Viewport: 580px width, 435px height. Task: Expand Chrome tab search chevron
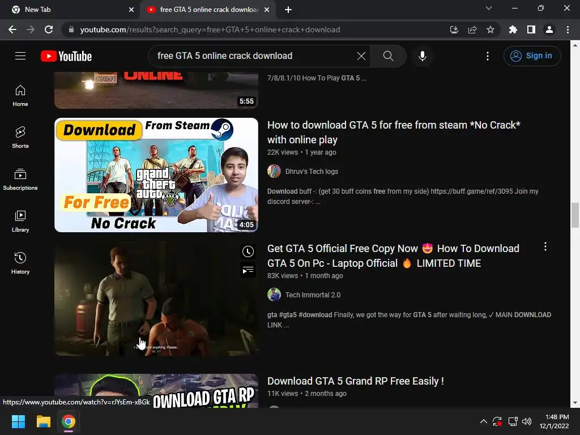coord(489,8)
